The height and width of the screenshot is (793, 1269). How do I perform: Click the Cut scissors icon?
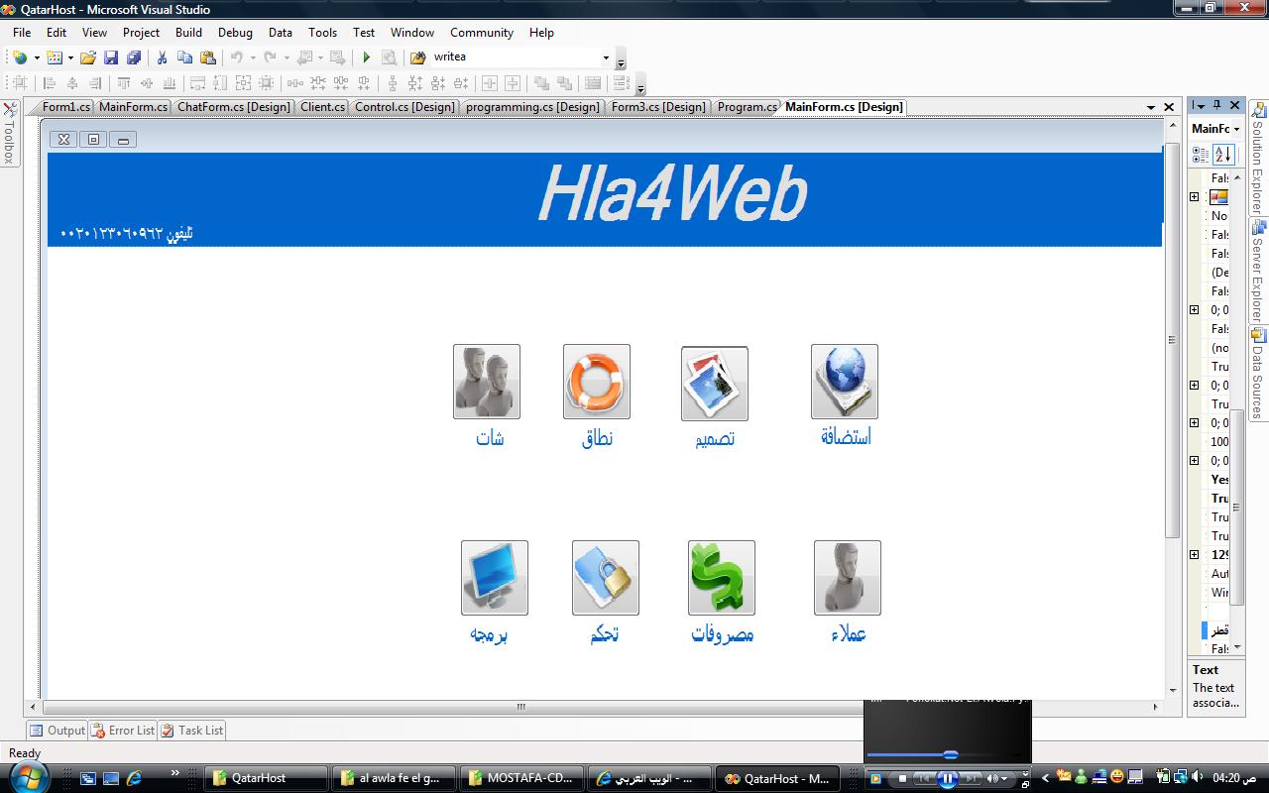point(162,57)
